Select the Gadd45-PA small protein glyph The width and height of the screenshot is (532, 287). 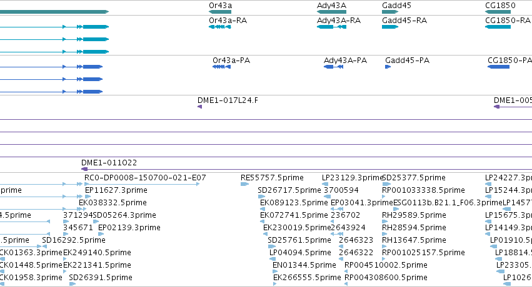[388, 67]
